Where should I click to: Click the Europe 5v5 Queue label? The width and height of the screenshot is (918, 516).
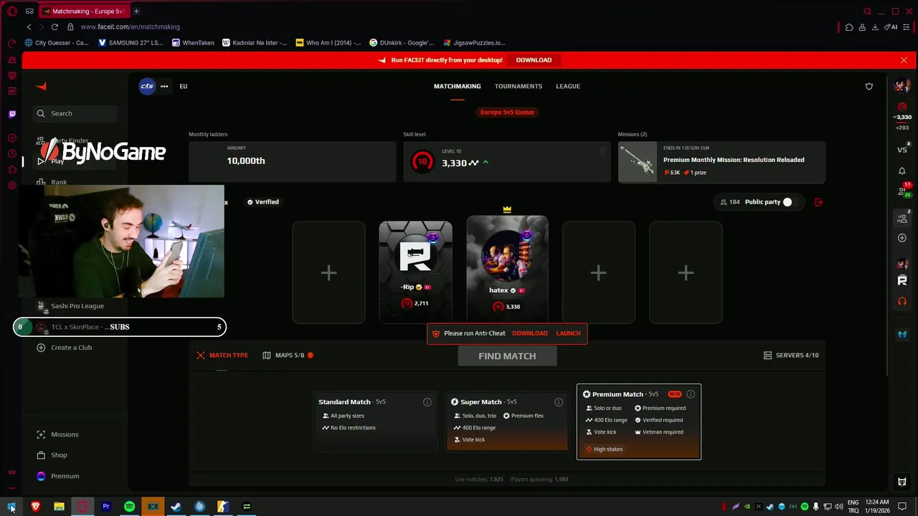pyautogui.click(x=507, y=112)
